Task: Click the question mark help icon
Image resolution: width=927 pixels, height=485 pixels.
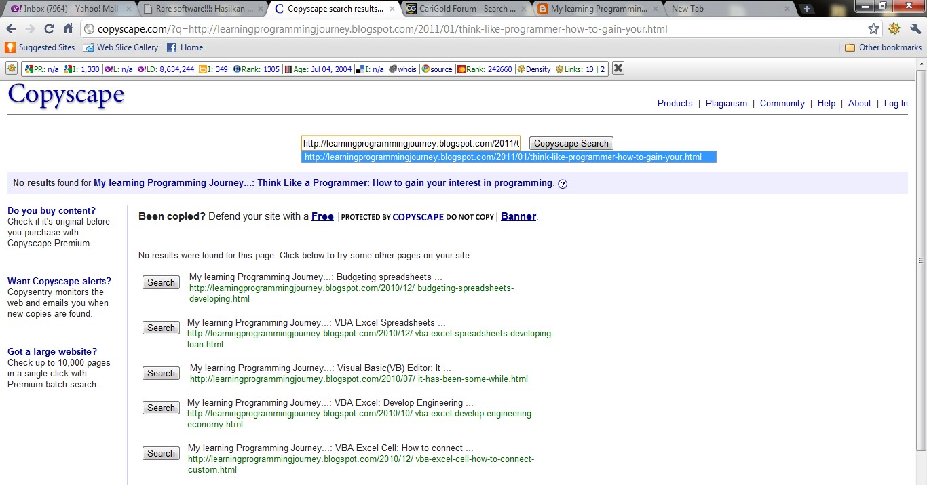Action: 563,184
